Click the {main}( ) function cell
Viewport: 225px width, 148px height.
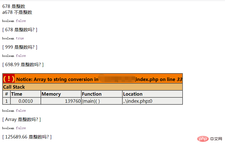[x=102, y=101]
